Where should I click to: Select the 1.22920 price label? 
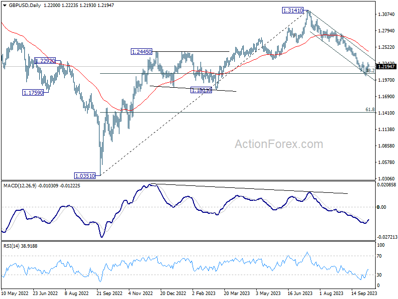(45, 61)
